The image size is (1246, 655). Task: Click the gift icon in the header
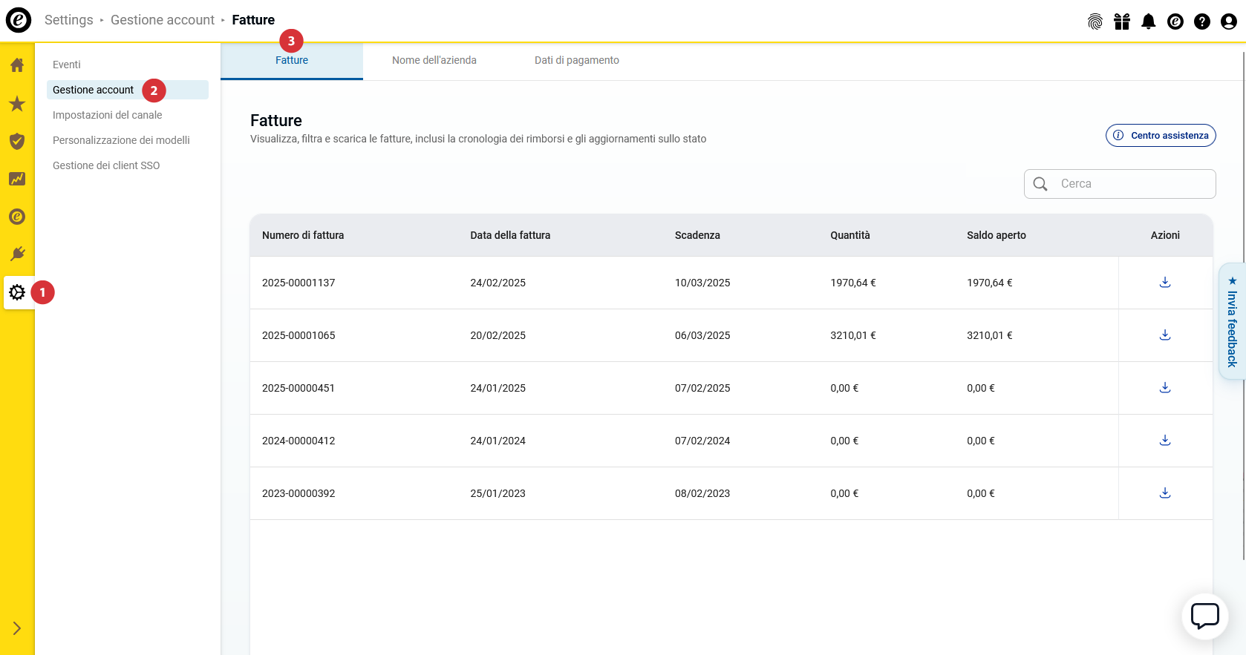(1121, 22)
